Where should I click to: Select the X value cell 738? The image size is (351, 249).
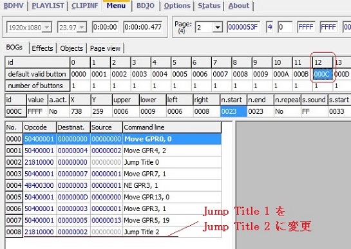coord(80,111)
